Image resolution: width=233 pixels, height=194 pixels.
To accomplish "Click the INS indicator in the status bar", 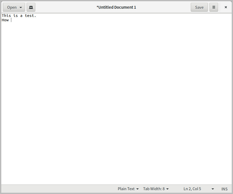I will point(224,189).
